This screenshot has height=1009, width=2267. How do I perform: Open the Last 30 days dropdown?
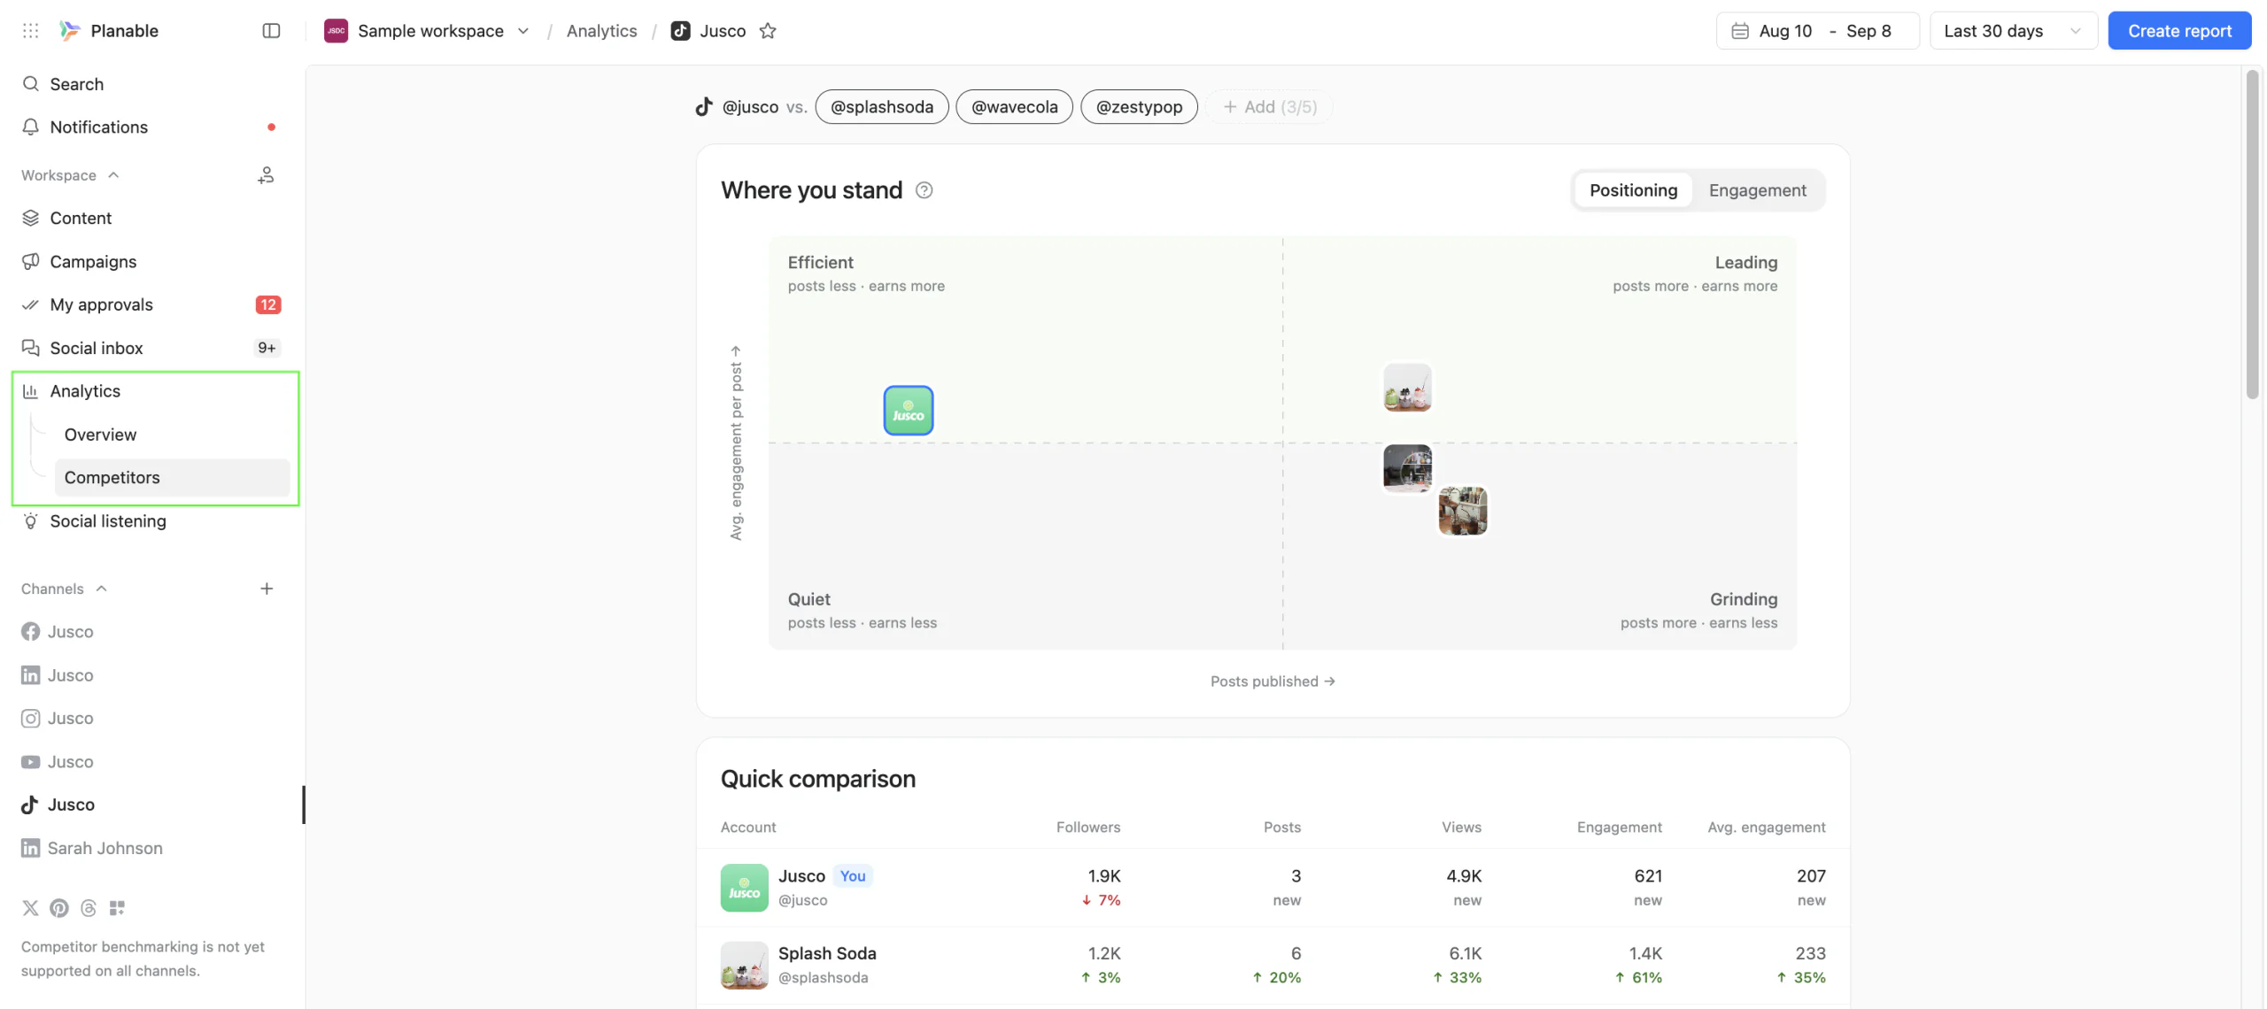click(2013, 31)
